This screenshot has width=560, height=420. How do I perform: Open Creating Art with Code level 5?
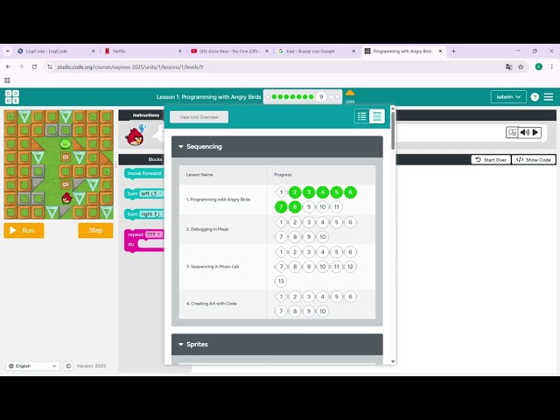(x=336, y=297)
